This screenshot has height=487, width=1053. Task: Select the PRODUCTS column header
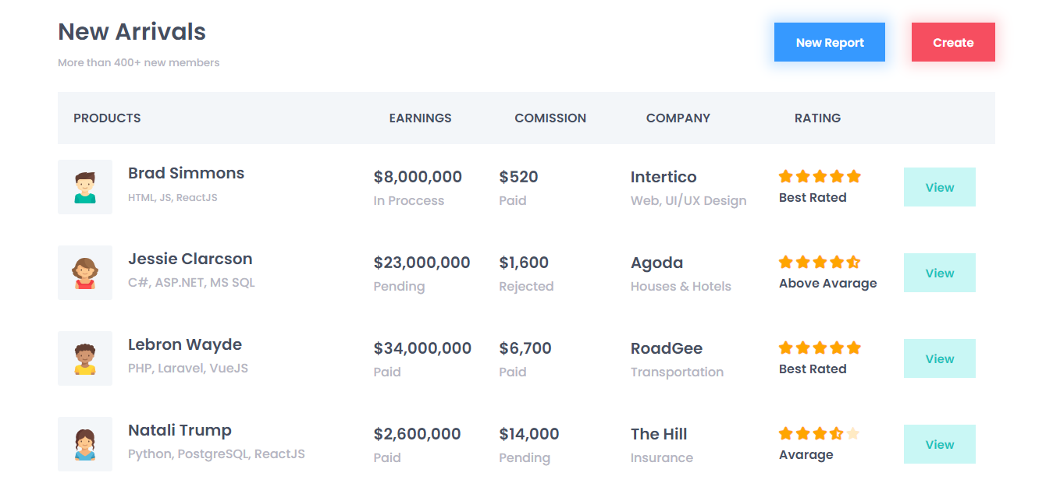pyautogui.click(x=107, y=118)
